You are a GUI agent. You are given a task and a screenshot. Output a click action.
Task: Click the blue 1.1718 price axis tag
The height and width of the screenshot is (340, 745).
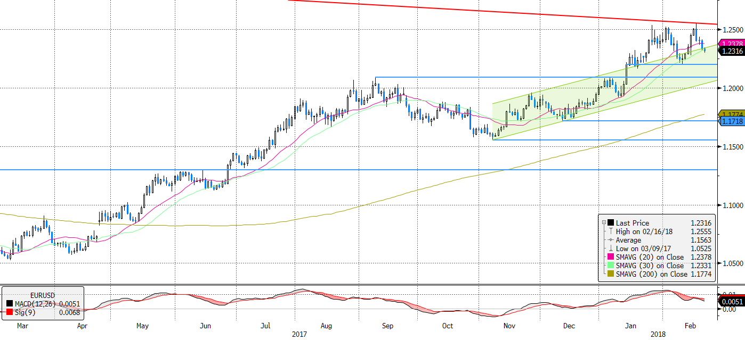pyautogui.click(x=731, y=122)
